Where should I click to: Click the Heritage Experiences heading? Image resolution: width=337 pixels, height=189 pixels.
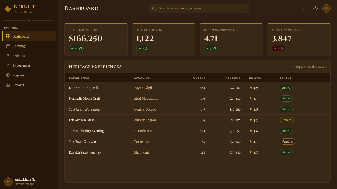95,67
